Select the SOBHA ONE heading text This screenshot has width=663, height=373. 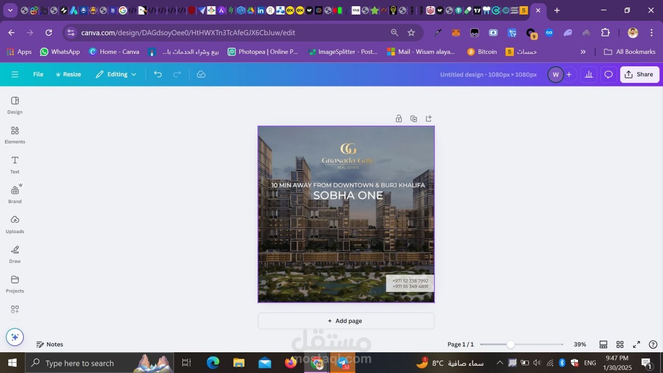click(348, 195)
